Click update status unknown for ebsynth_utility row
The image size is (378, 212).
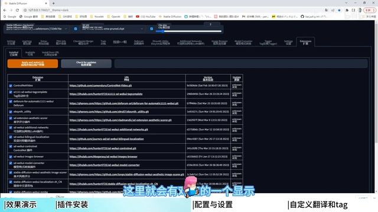tap(237, 112)
